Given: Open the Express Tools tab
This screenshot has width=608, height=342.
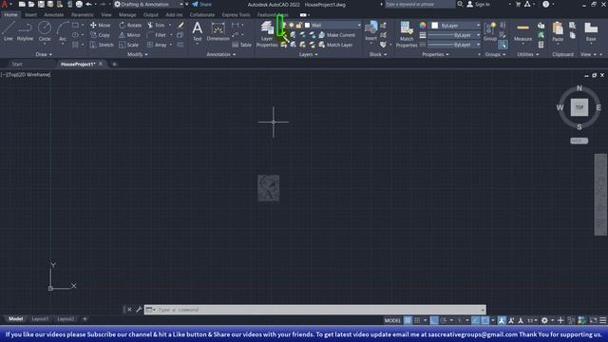Looking at the screenshot, I should coord(237,15).
